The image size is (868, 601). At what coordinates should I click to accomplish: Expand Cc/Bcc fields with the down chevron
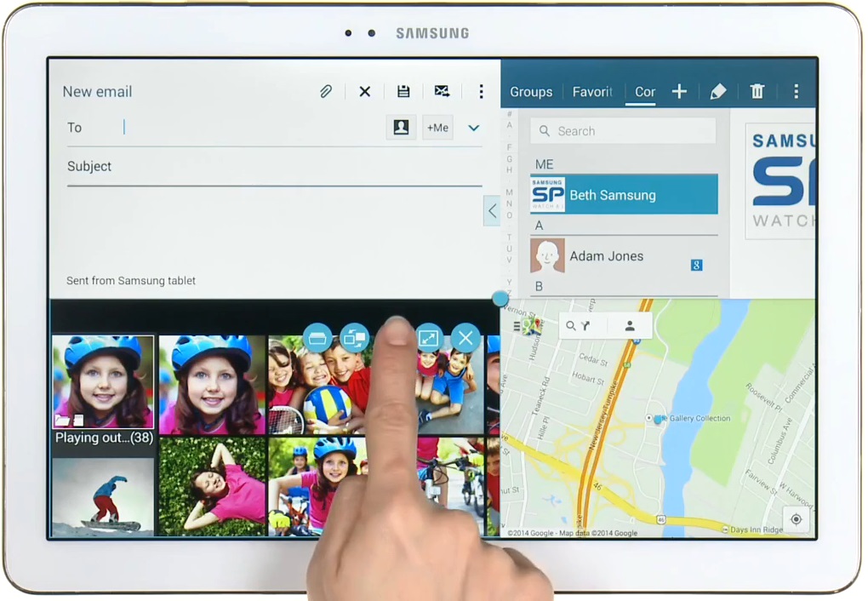click(473, 128)
